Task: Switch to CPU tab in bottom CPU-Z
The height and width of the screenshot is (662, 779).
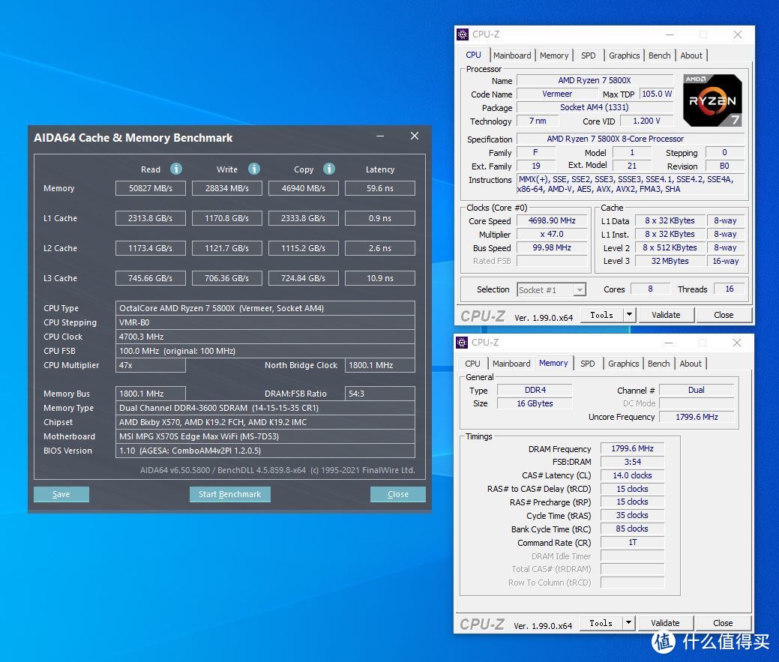Action: click(x=472, y=363)
